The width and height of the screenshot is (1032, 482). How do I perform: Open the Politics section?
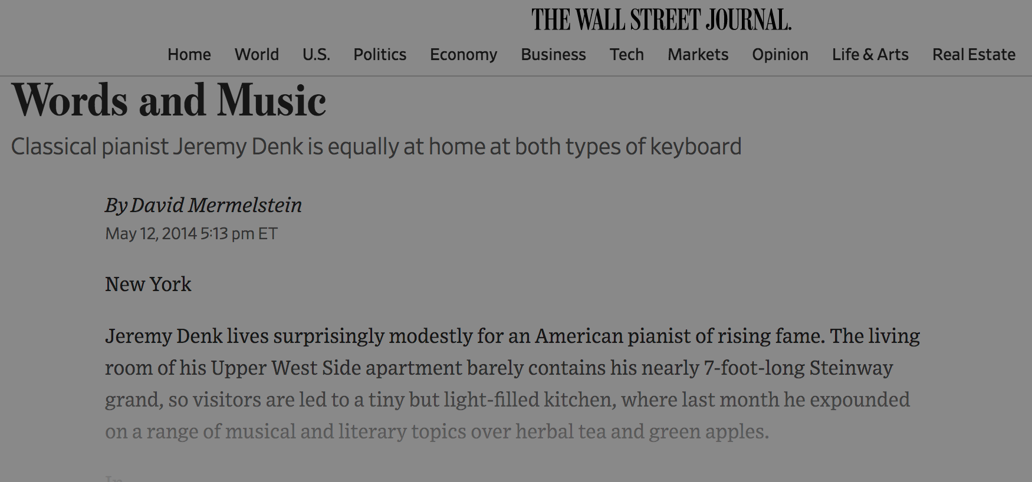pos(380,55)
